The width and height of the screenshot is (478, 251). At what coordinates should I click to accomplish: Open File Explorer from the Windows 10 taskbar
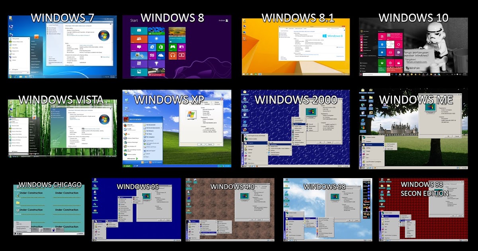(400, 74)
